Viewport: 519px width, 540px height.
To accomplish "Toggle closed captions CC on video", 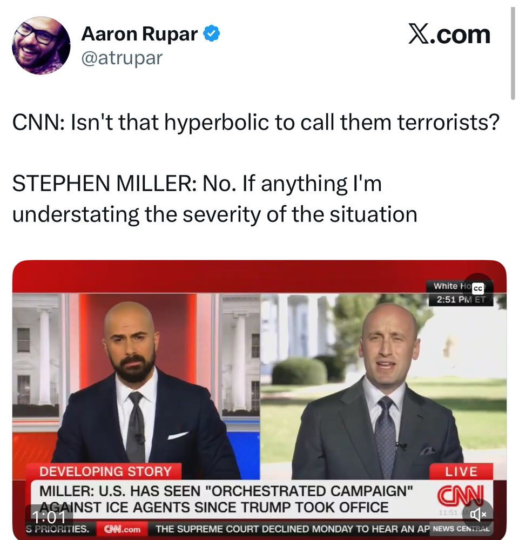I will coord(477,288).
